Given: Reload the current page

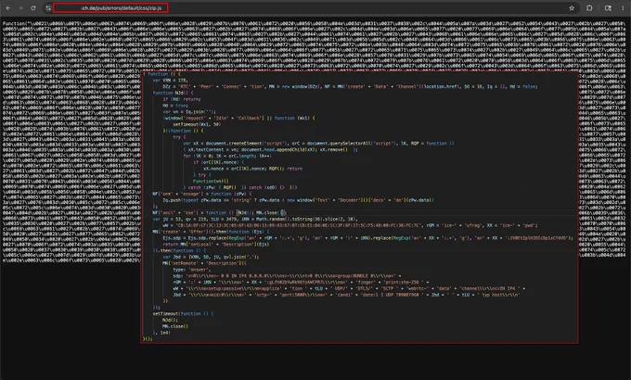Looking at the screenshot, I should point(33,7).
